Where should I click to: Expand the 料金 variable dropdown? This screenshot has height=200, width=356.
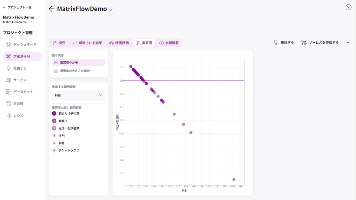coord(78,95)
